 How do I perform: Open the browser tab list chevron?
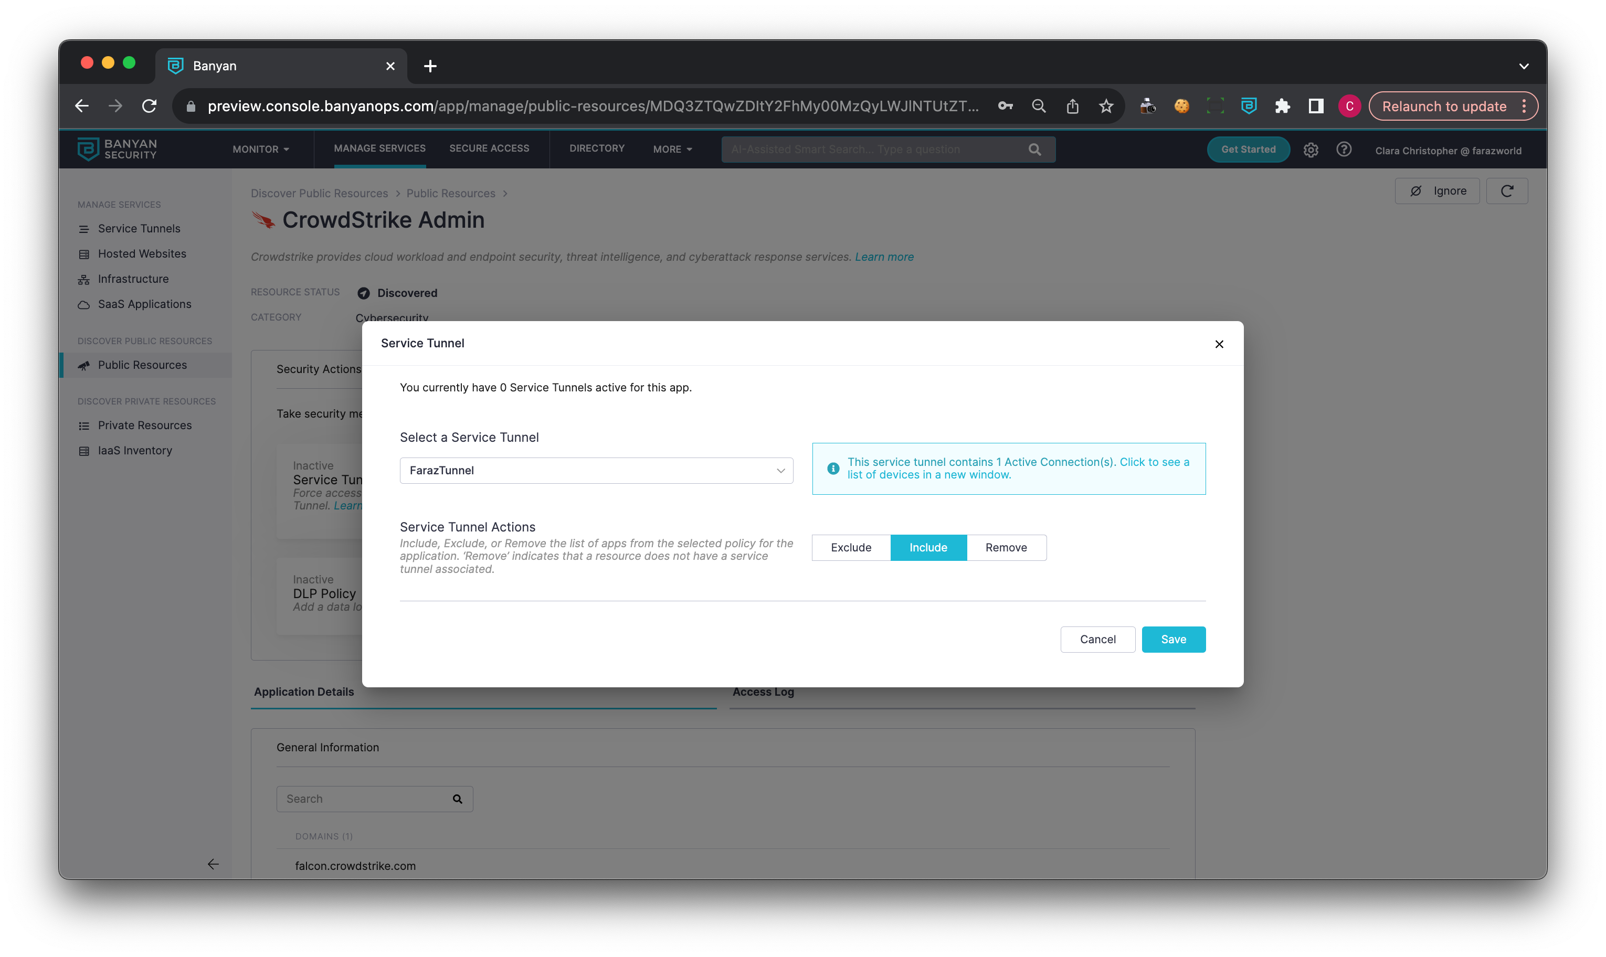tap(1524, 66)
